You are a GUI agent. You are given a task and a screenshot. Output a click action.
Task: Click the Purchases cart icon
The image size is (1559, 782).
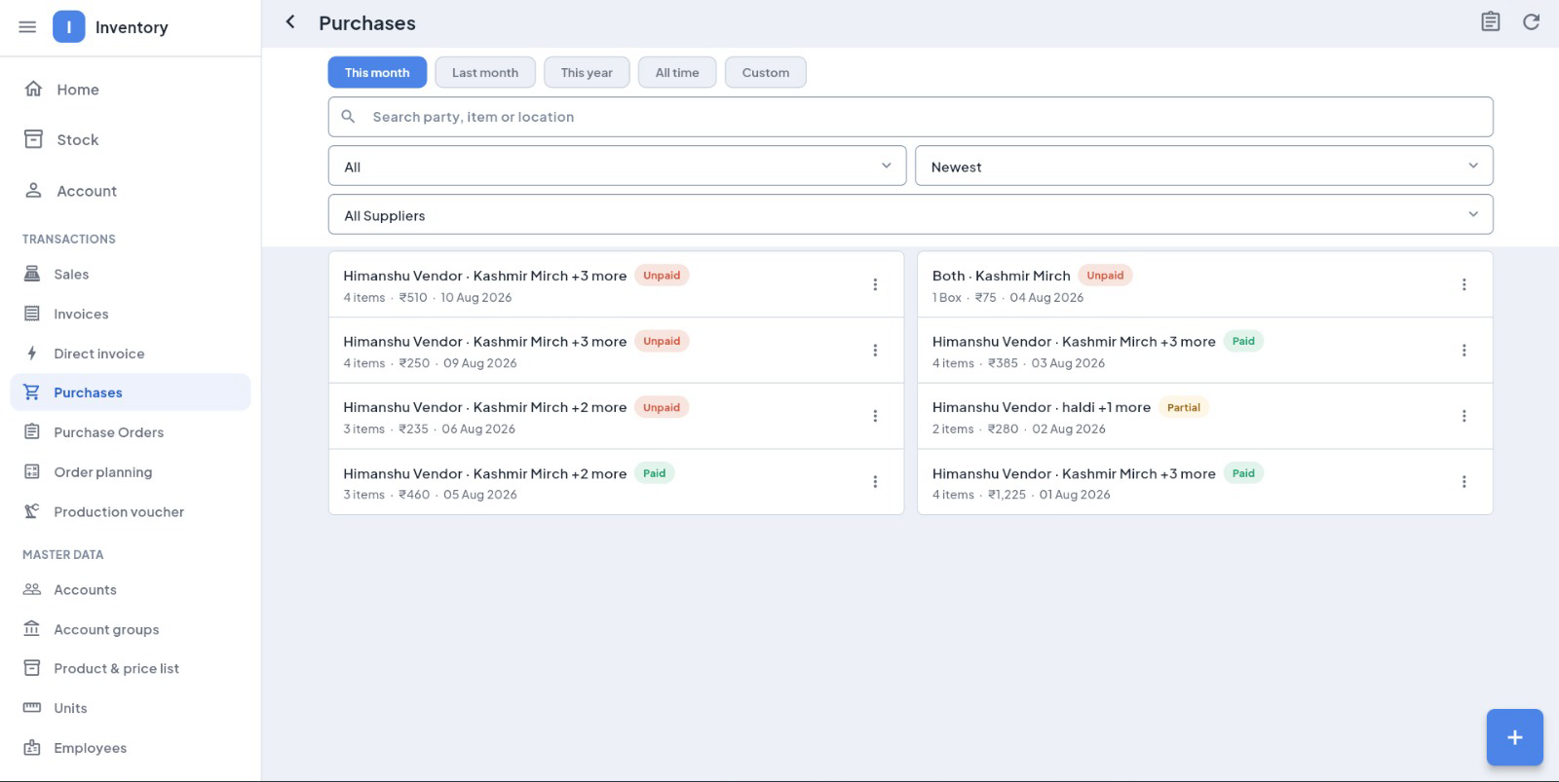point(32,392)
